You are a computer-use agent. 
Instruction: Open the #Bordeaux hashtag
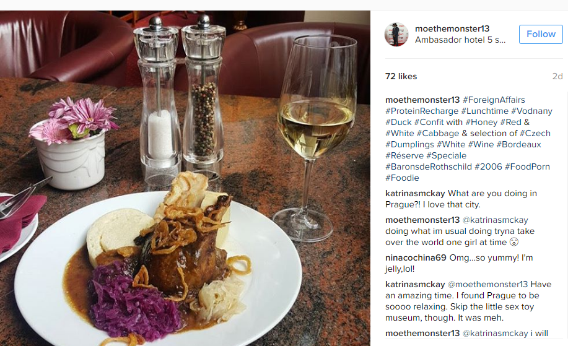coord(518,144)
